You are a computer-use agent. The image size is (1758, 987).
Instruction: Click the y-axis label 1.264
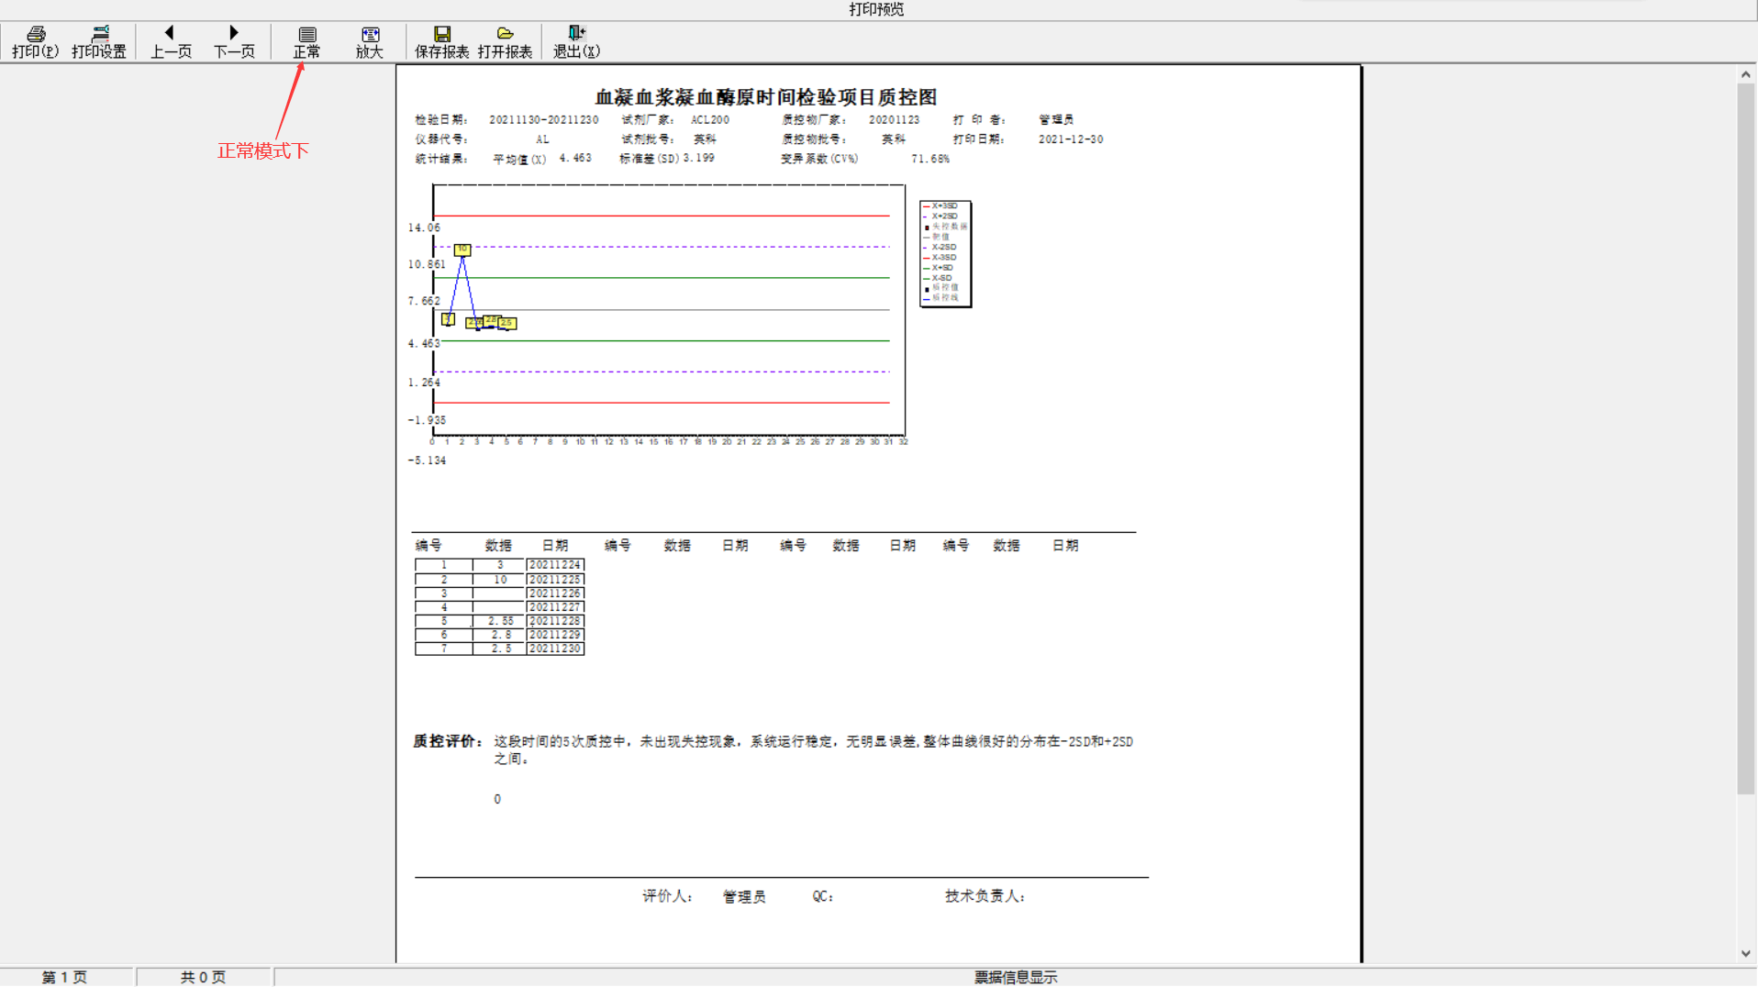pos(424,383)
